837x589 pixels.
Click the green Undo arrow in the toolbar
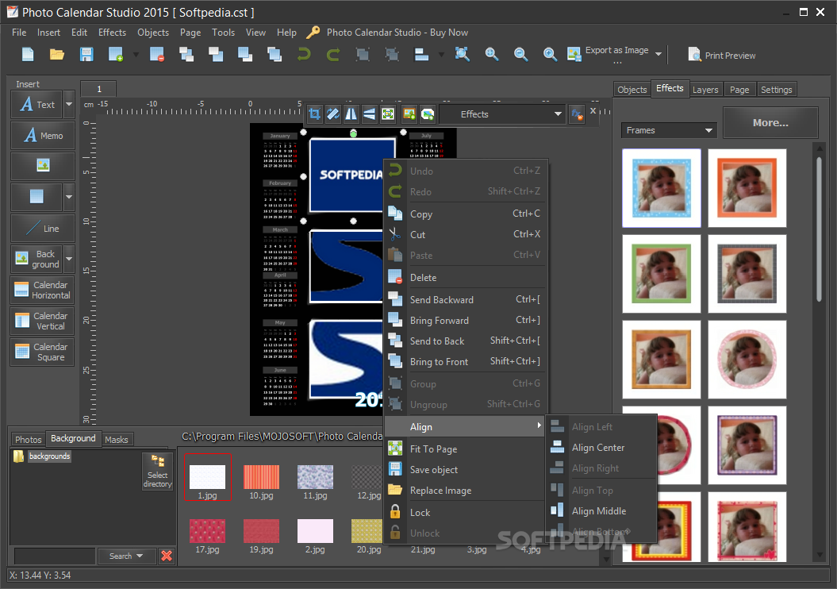[x=304, y=55]
